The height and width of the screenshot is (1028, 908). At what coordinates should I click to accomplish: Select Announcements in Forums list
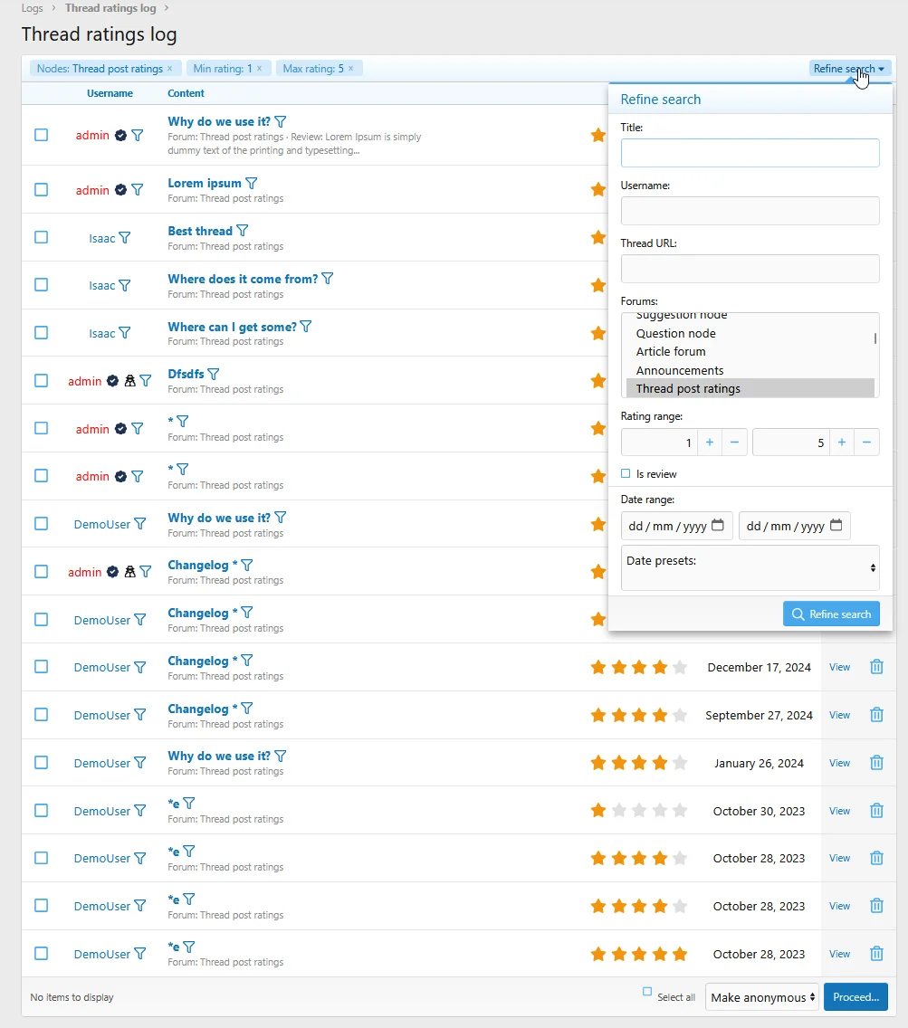(x=679, y=370)
